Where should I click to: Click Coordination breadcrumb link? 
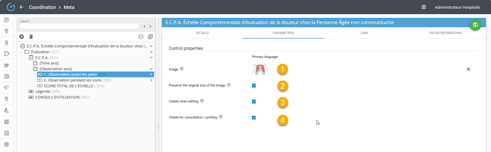point(42,7)
